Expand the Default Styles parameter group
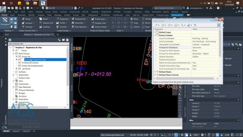 pos(155,72)
